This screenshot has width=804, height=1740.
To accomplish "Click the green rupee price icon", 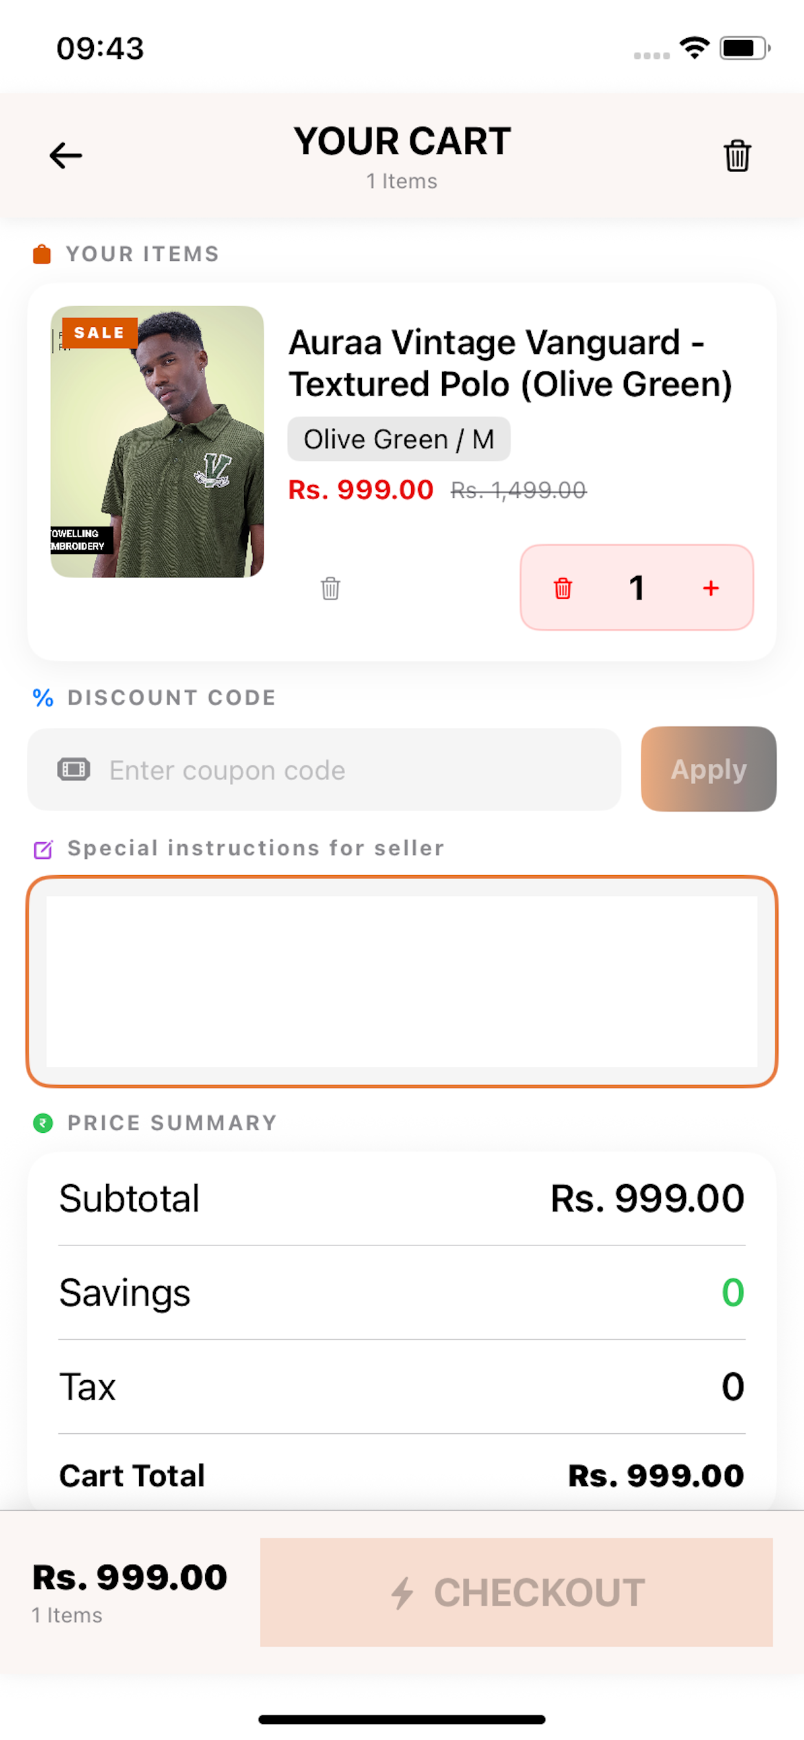I will coord(43,1123).
